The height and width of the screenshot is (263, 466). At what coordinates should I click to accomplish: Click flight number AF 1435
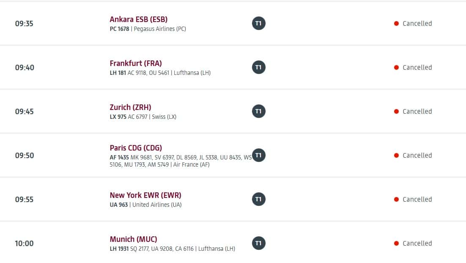pyautogui.click(x=119, y=157)
